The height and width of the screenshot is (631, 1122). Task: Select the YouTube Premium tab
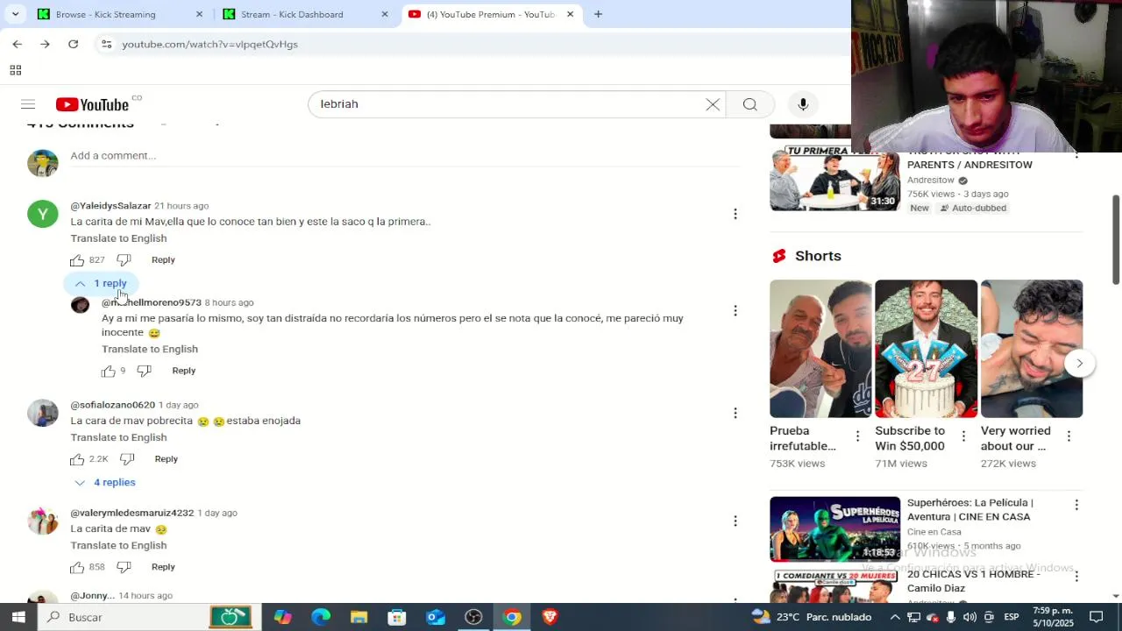(491, 14)
